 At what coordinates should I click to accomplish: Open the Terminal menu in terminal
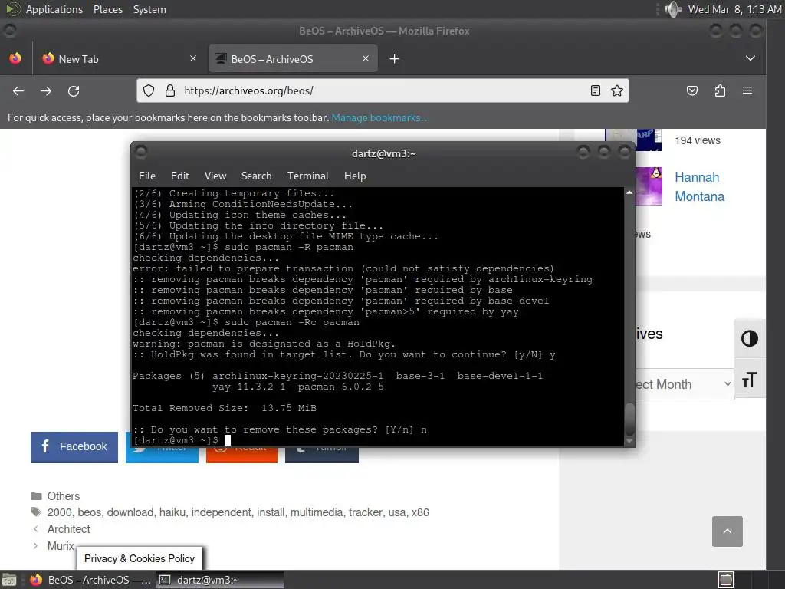click(308, 176)
